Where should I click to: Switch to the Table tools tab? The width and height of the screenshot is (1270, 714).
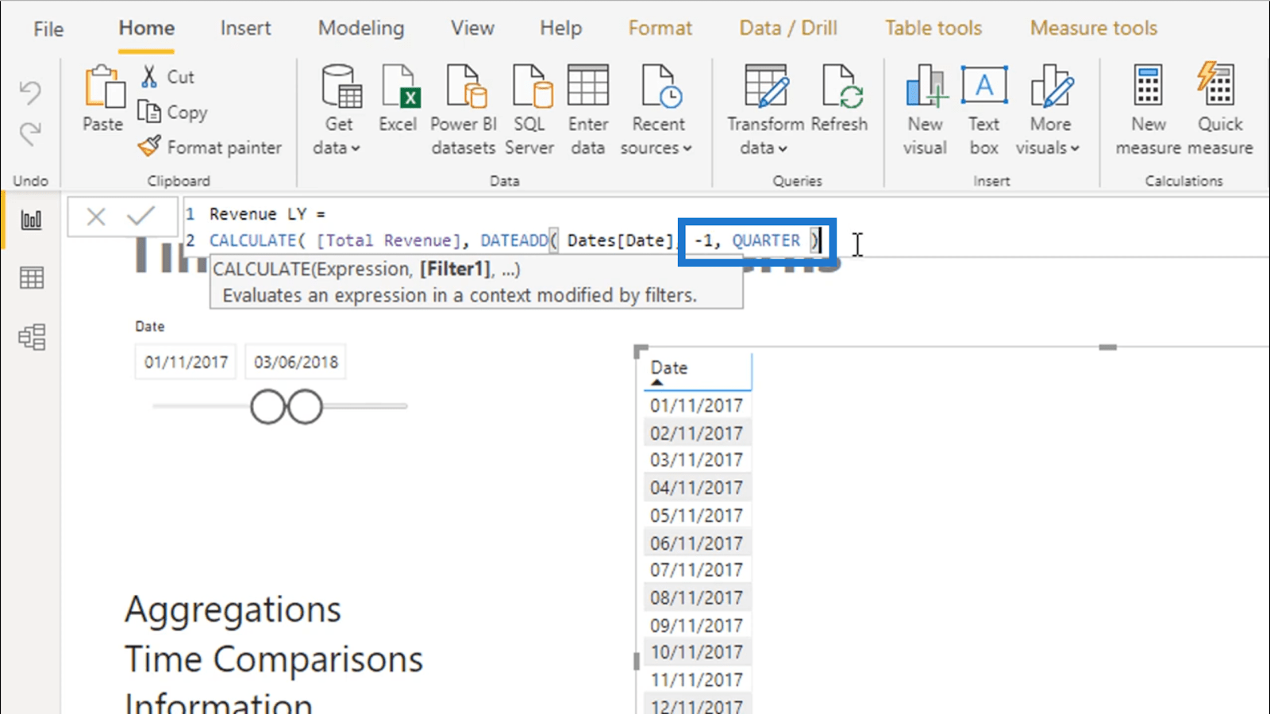pyautogui.click(x=933, y=29)
